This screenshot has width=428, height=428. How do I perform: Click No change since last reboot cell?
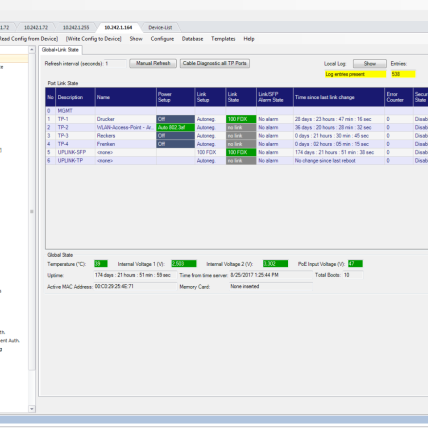tap(339, 161)
